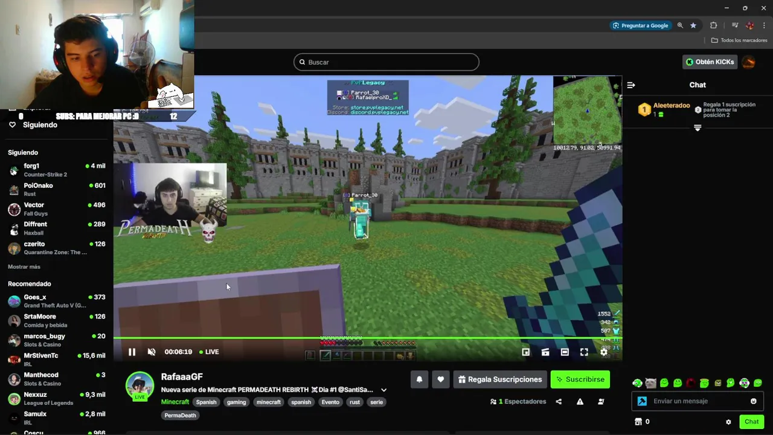Click the green stream progress bar

point(367,338)
